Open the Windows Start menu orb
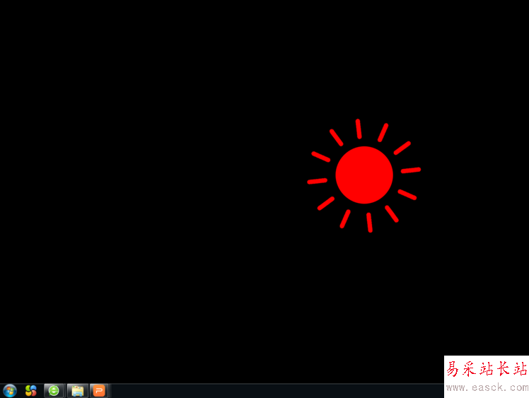The height and width of the screenshot is (398, 529). point(10,391)
